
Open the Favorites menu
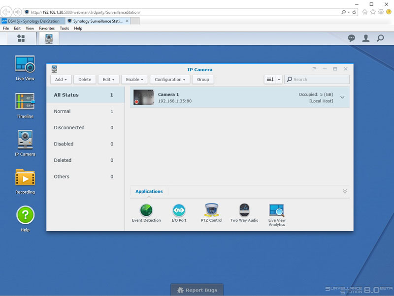(47, 29)
